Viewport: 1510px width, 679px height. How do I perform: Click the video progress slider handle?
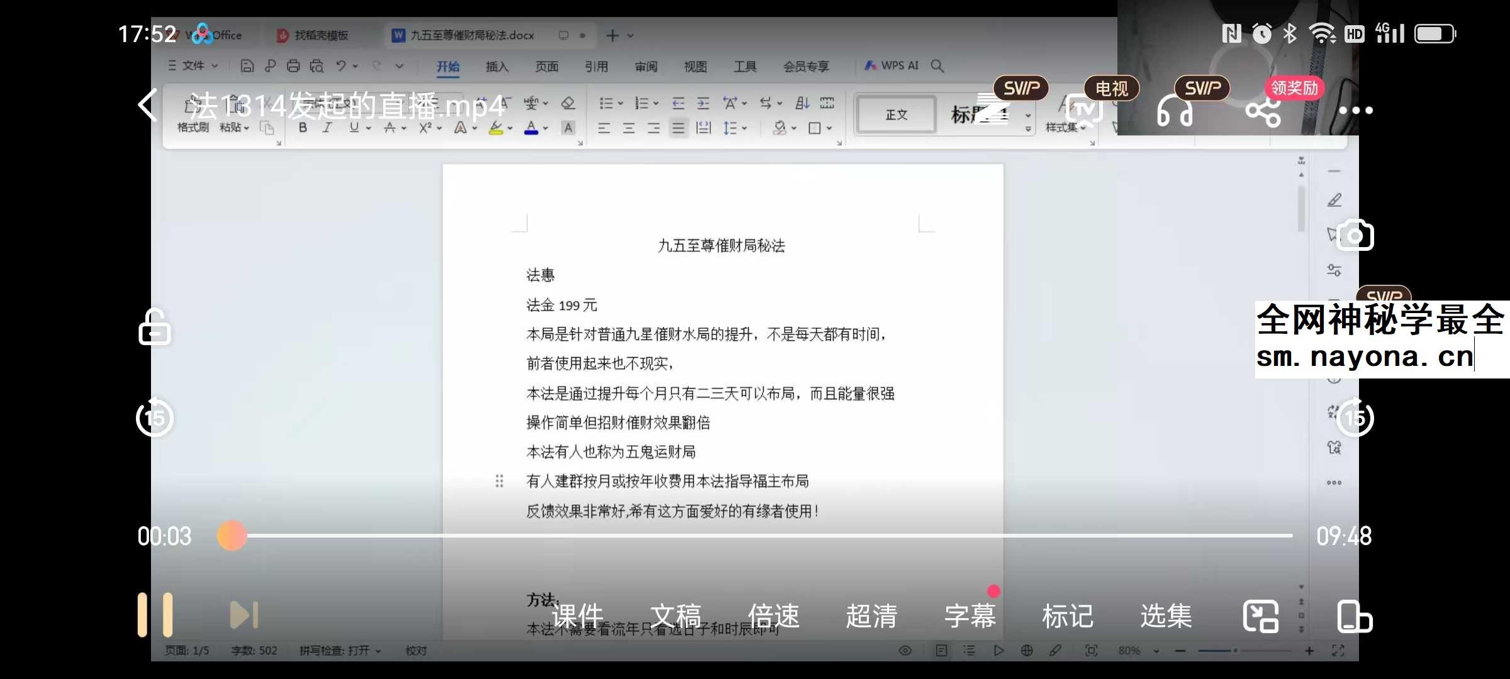pyautogui.click(x=232, y=536)
